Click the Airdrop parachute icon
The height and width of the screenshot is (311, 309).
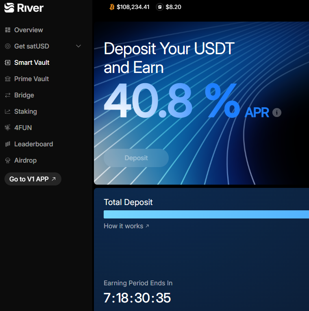pyautogui.click(x=8, y=160)
